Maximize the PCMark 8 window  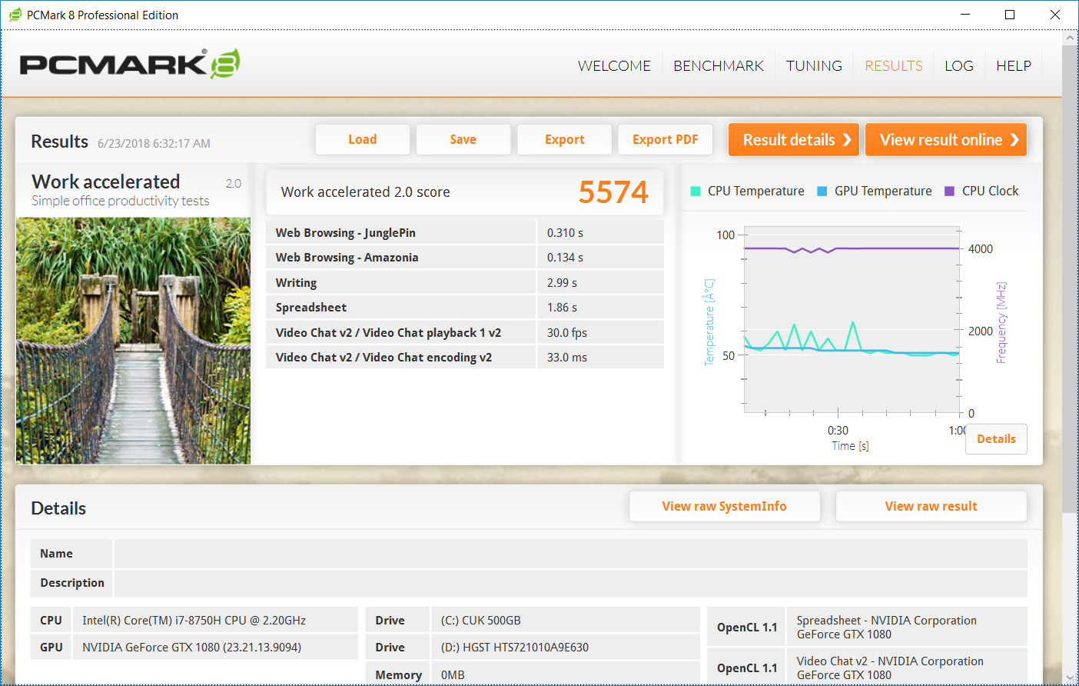point(1010,15)
